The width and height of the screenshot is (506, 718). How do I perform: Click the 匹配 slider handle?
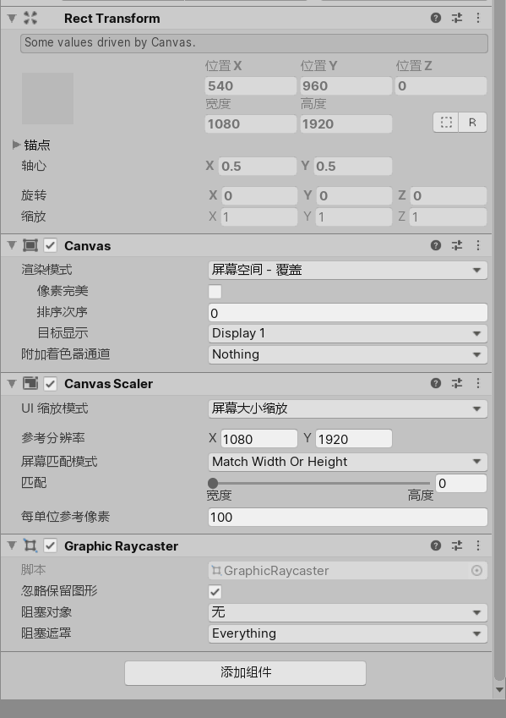[x=213, y=483]
